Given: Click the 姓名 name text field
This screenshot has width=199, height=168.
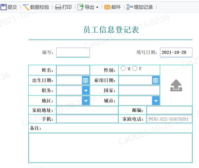Looking at the screenshot, I should point(73,70).
